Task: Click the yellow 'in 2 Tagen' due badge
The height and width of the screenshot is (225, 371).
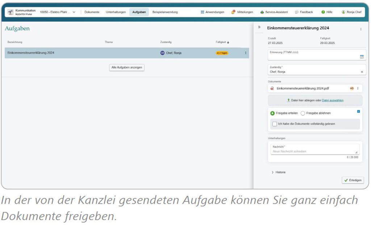Action: tap(221, 53)
